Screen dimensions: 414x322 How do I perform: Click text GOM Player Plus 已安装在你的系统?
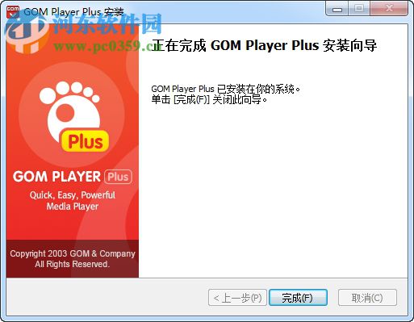tap(225, 89)
